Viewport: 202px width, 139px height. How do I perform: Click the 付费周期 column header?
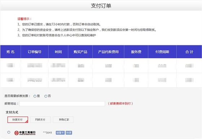click(162, 52)
